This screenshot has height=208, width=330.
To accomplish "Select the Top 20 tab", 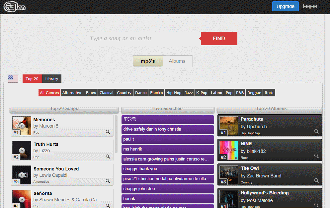I will coord(32,79).
